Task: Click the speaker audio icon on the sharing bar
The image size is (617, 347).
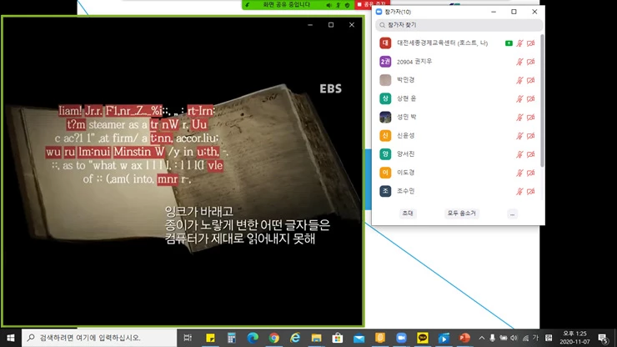Action: pyautogui.click(x=329, y=5)
